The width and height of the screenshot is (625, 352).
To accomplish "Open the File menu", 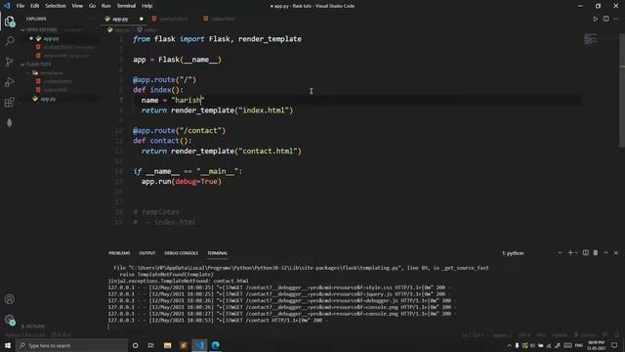I will pos(21,6).
